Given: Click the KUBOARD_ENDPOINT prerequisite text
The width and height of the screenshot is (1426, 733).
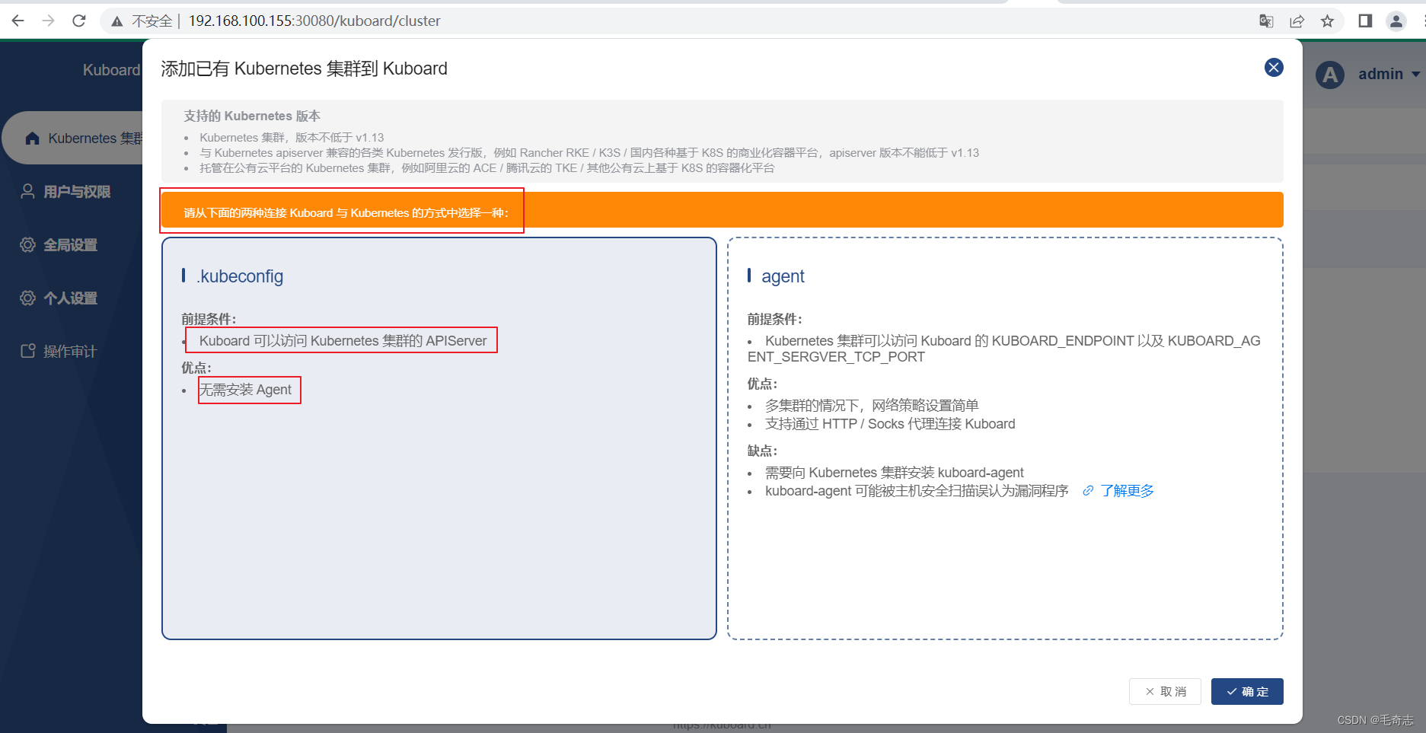Looking at the screenshot, I should click(x=1004, y=349).
